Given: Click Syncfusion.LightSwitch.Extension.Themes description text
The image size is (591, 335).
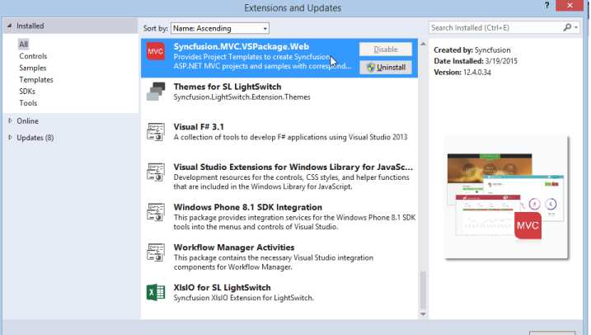Looking at the screenshot, I should tap(242, 97).
